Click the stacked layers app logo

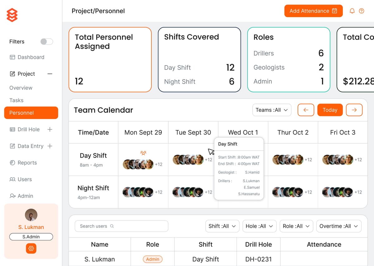pyautogui.click(x=12, y=15)
